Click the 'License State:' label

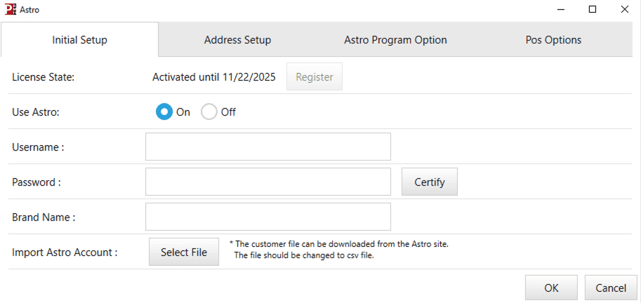[44, 76]
